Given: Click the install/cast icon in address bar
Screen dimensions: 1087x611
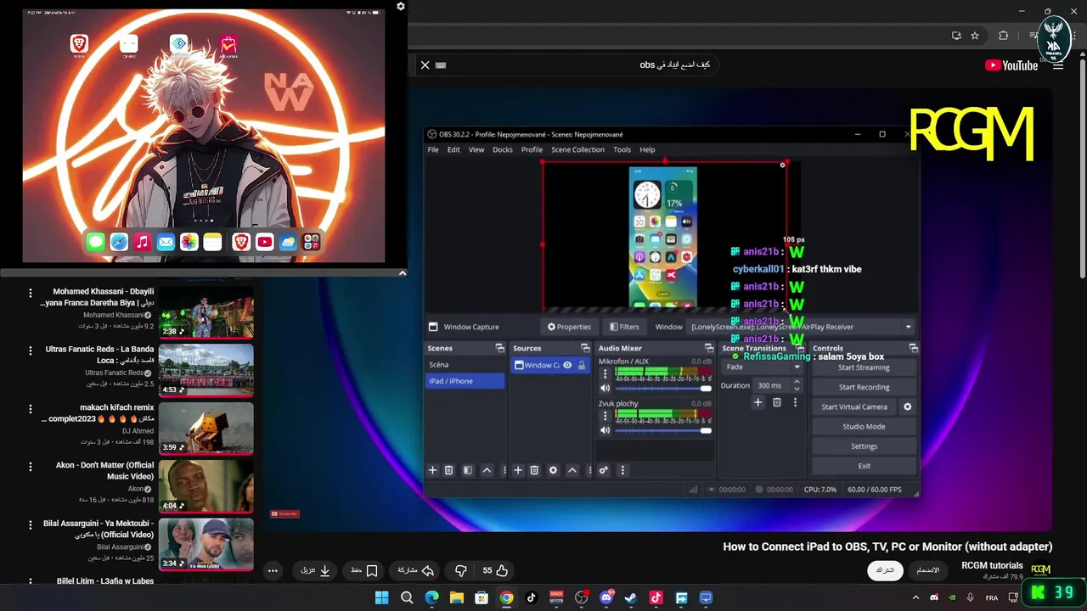Looking at the screenshot, I should (x=957, y=36).
